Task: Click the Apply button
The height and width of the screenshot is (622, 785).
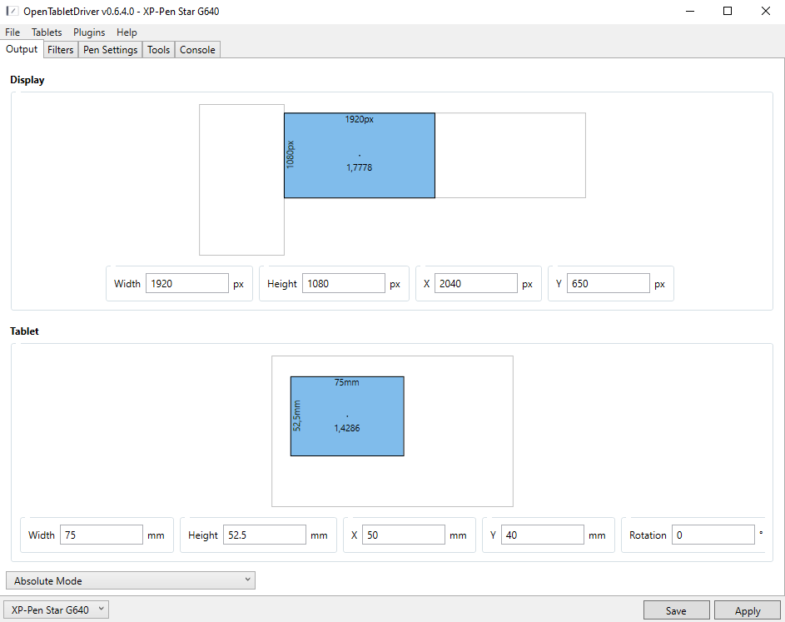Action: pos(747,610)
